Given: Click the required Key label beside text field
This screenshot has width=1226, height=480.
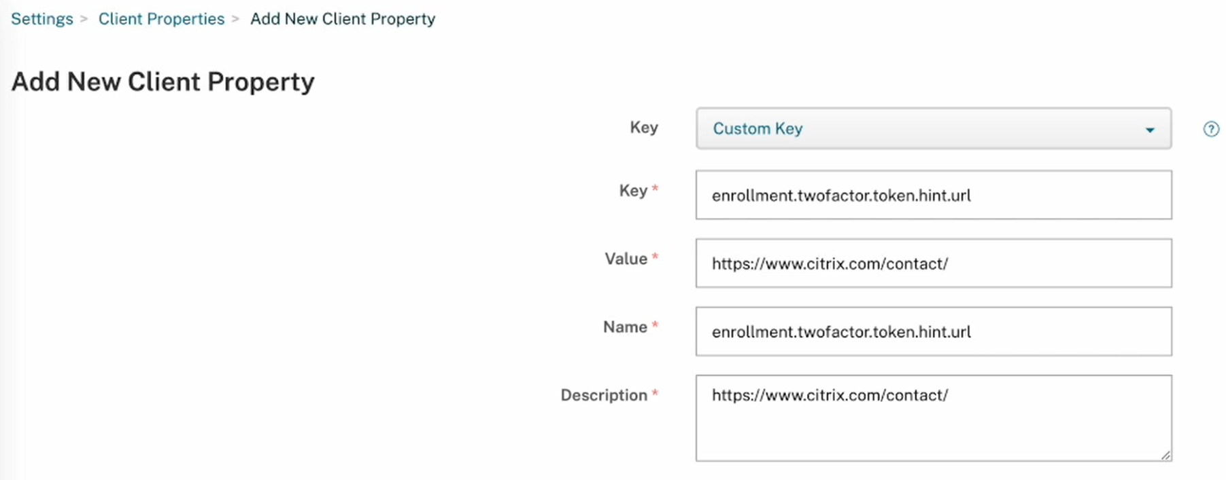Looking at the screenshot, I should pos(633,191).
